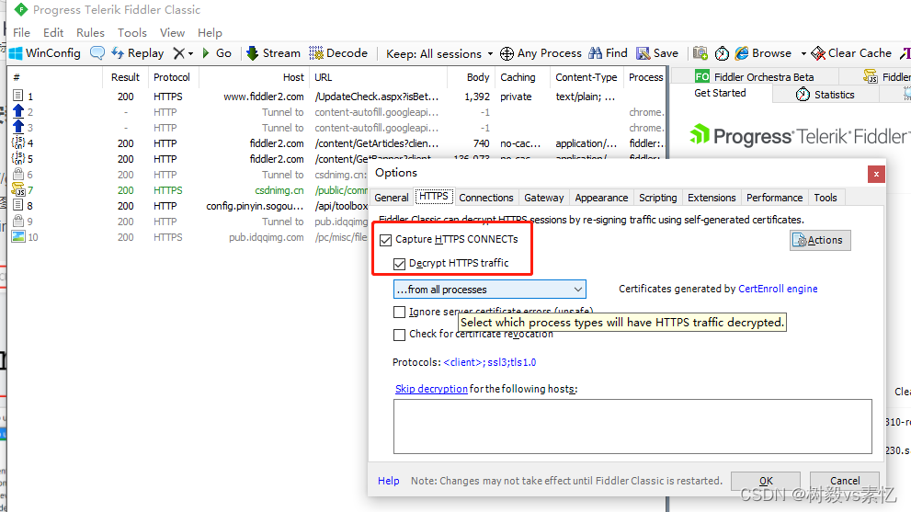The width and height of the screenshot is (911, 512).
Task: Sort by Content-Type column header
Action: (586, 77)
